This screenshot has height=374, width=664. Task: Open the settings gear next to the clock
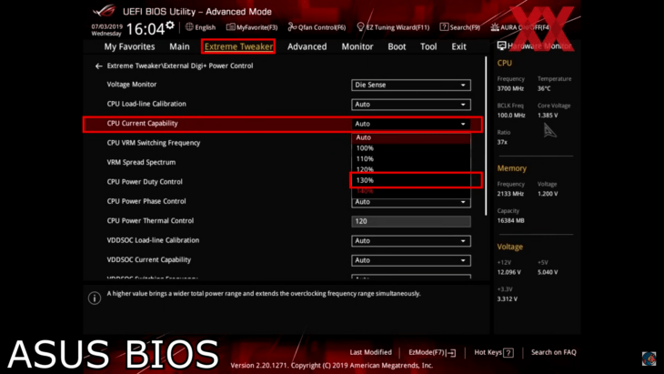170,25
